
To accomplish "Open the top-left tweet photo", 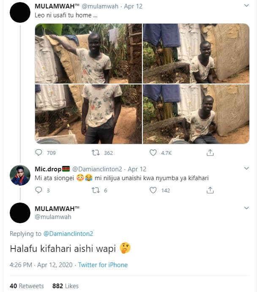I will coord(88,53).
